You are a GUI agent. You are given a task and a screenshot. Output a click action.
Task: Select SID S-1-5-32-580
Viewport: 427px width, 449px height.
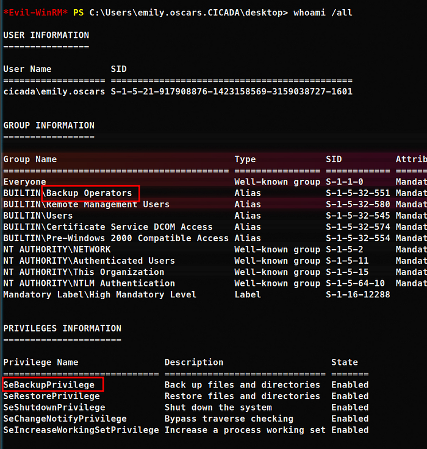(x=358, y=205)
